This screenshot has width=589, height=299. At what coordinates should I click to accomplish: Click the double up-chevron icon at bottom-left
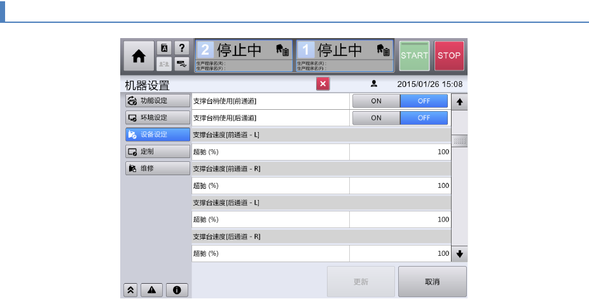point(130,290)
